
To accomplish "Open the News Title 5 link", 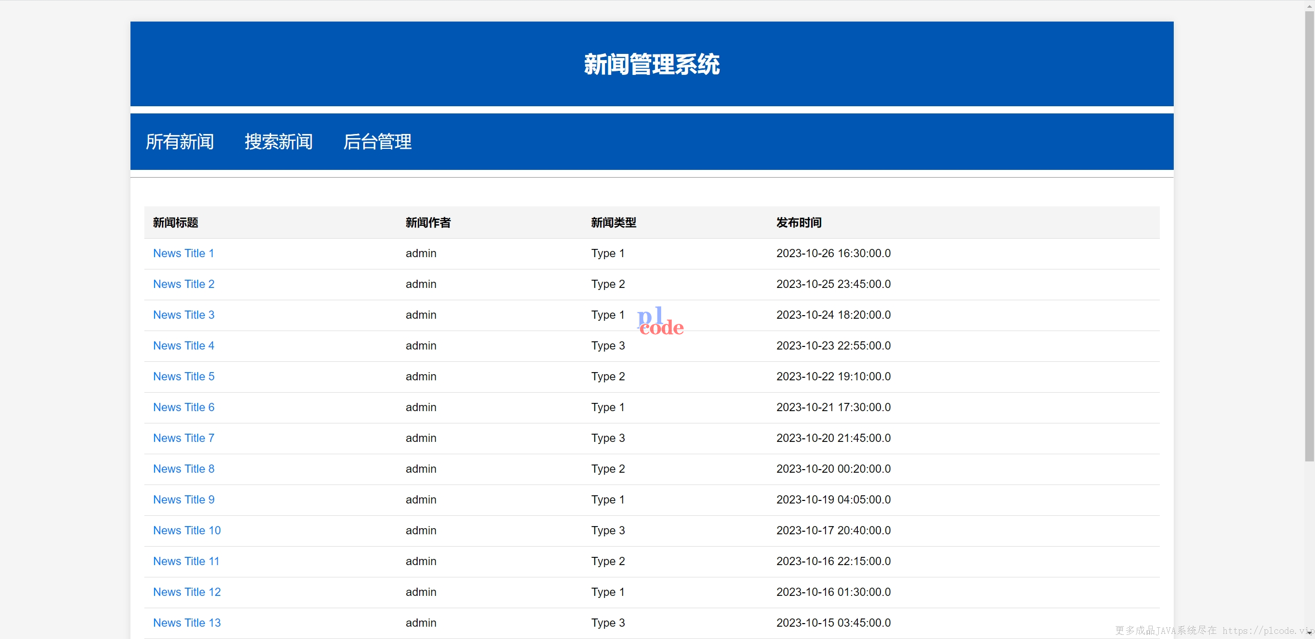I will coord(184,377).
